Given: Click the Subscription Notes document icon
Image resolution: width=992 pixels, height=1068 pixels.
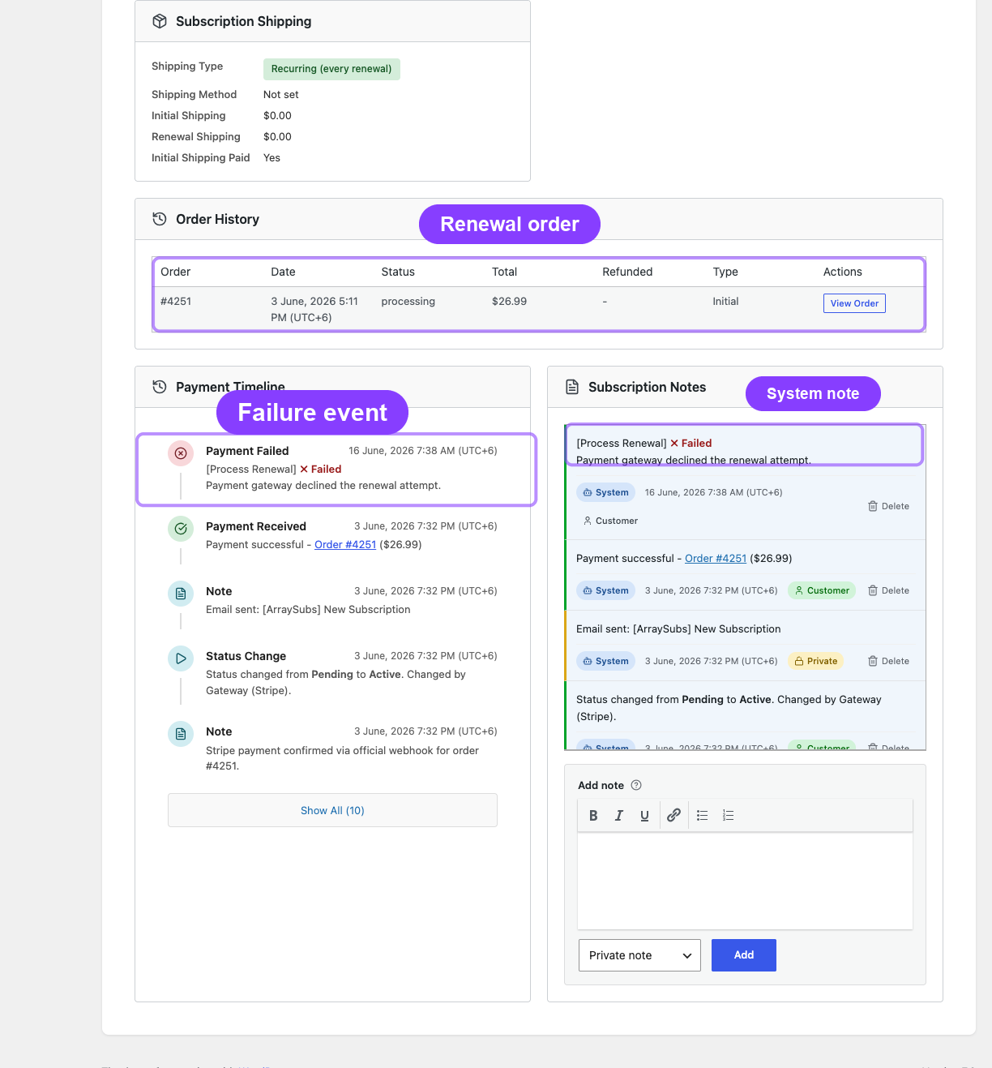Looking at the screenshot, I should (x=572, y=387).
